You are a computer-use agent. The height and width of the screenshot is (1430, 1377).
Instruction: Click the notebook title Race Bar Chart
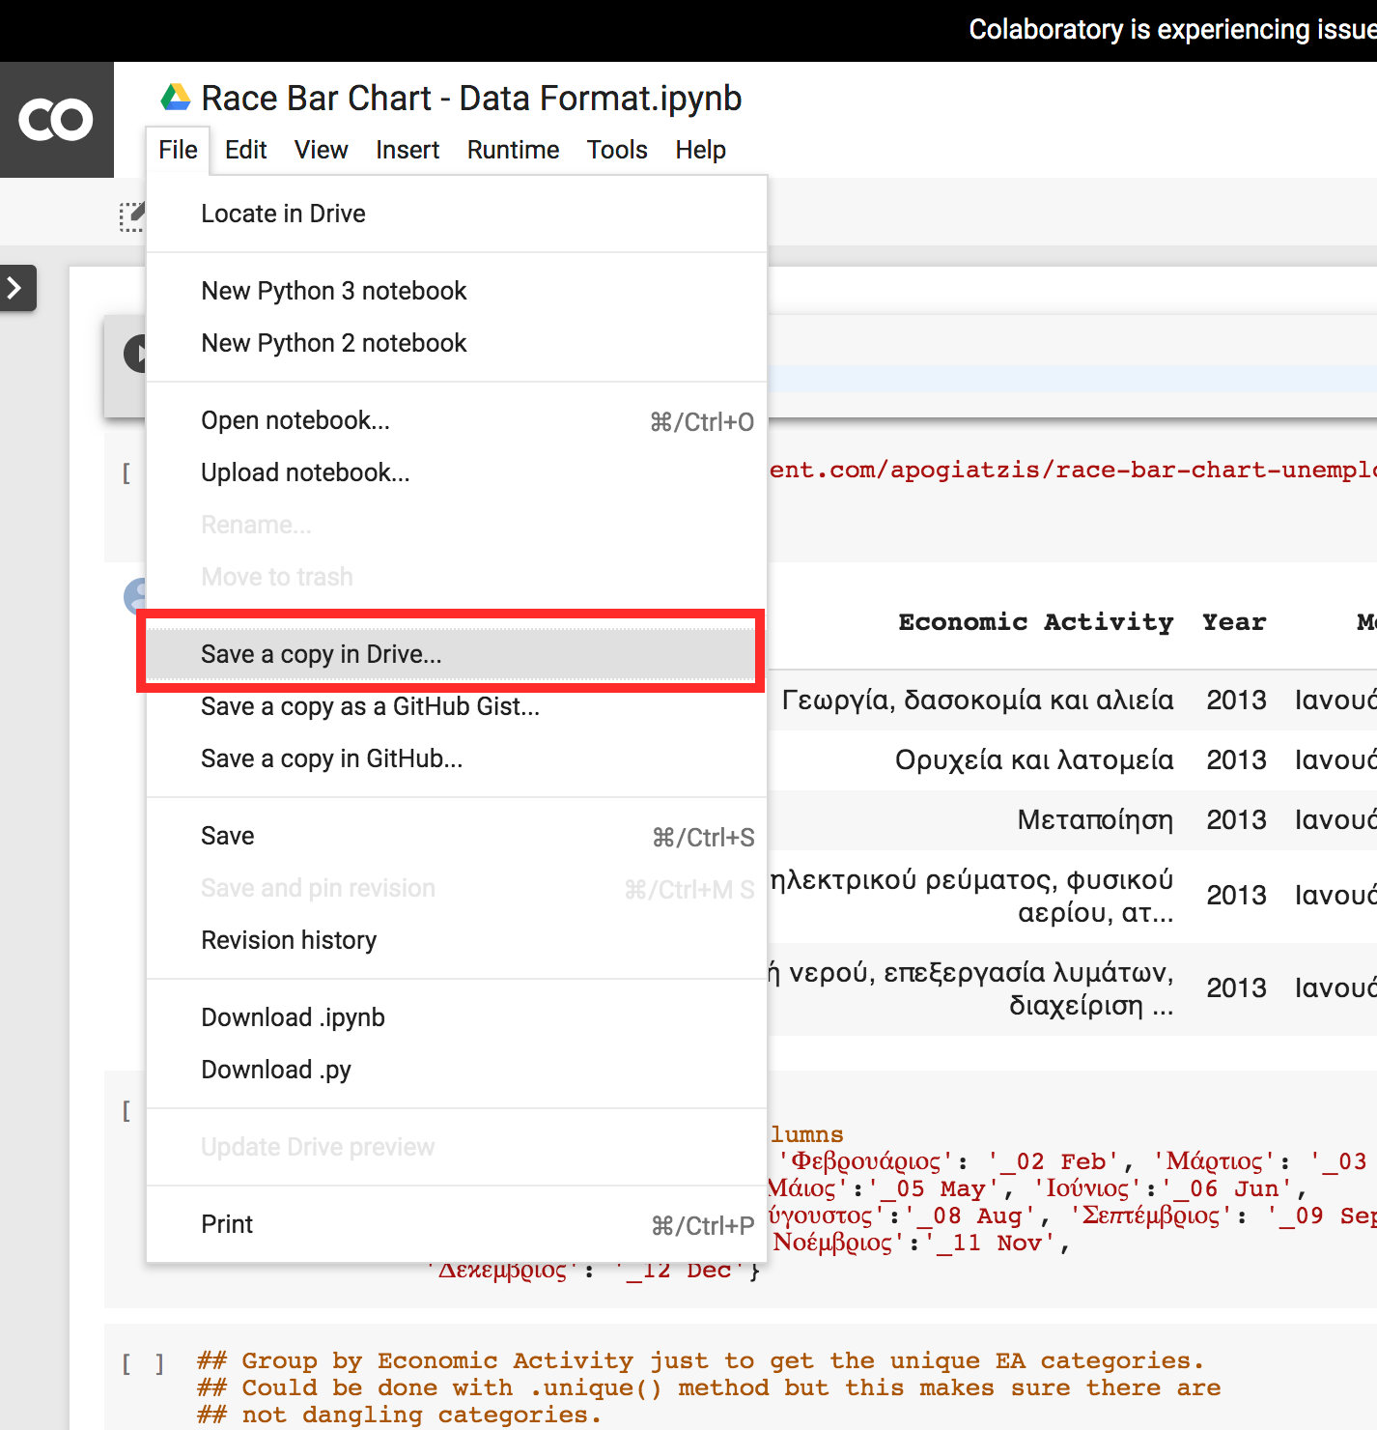click(x=471, y=99)
